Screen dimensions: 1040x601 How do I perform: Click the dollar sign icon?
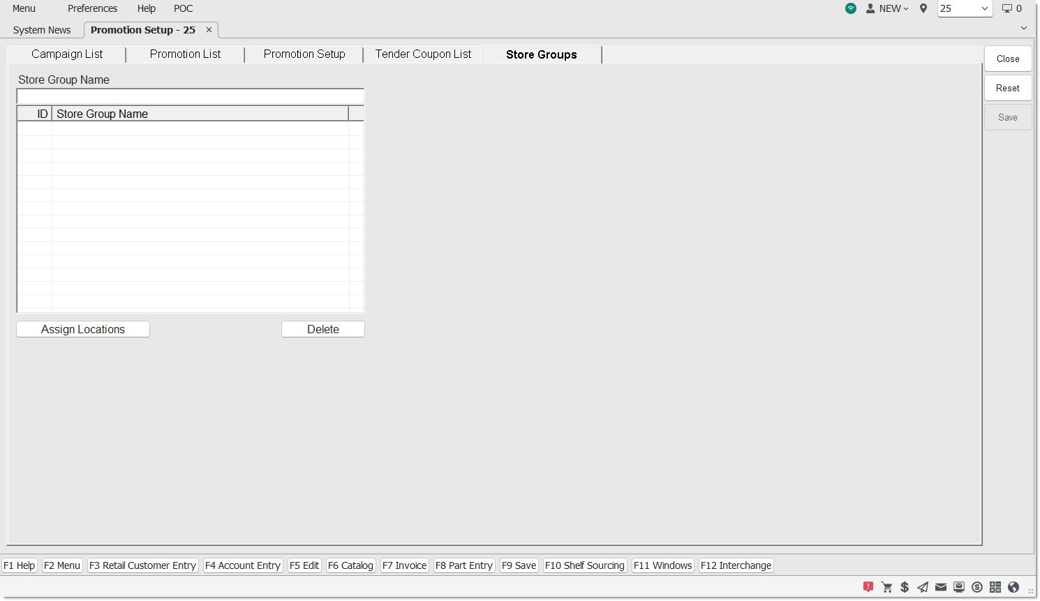click(905, 587)
